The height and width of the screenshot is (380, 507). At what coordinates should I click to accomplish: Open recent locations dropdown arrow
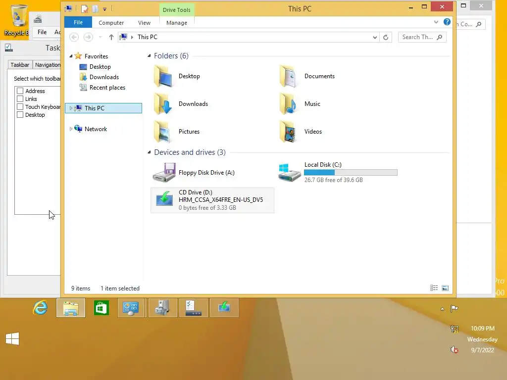tap(100, 37)
